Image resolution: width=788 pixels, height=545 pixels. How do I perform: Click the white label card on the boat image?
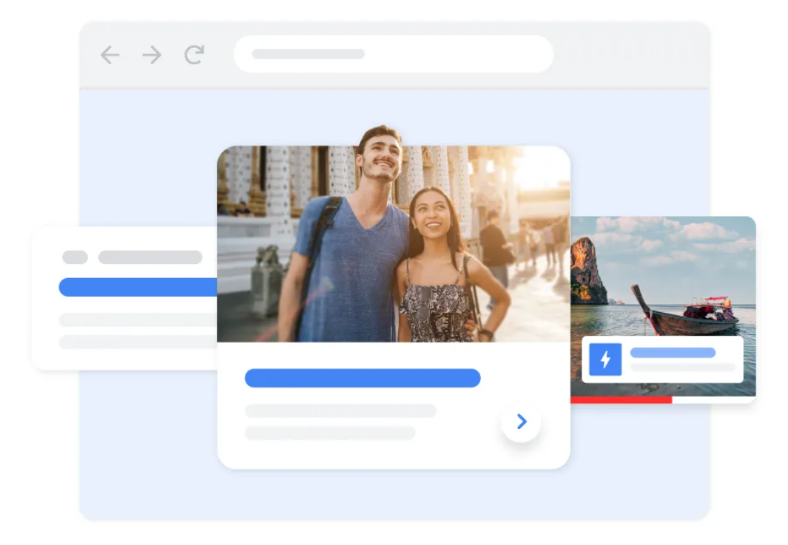(x=662, y=360)
